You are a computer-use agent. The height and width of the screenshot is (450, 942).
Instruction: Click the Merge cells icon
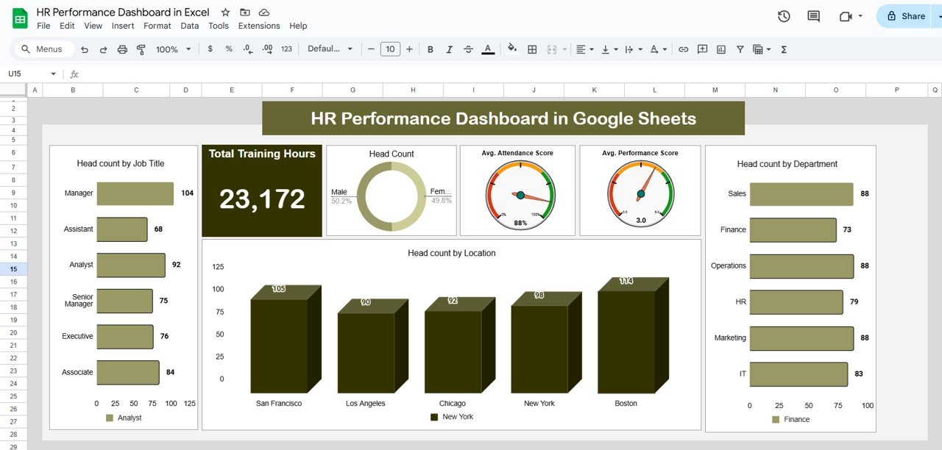pos(553,49)
